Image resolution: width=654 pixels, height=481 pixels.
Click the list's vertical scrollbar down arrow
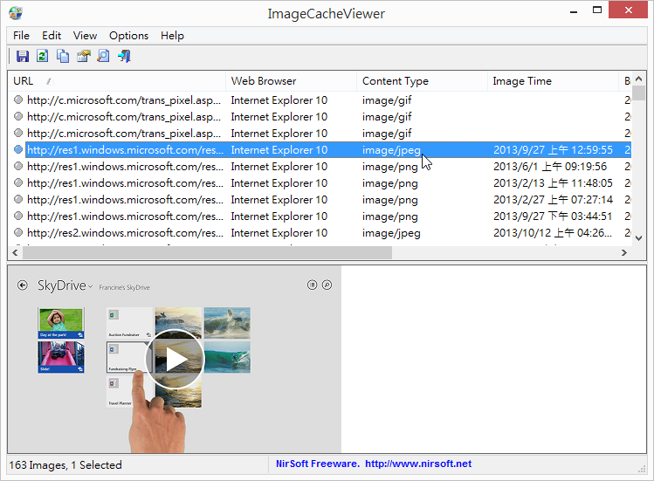coord(638,238)
